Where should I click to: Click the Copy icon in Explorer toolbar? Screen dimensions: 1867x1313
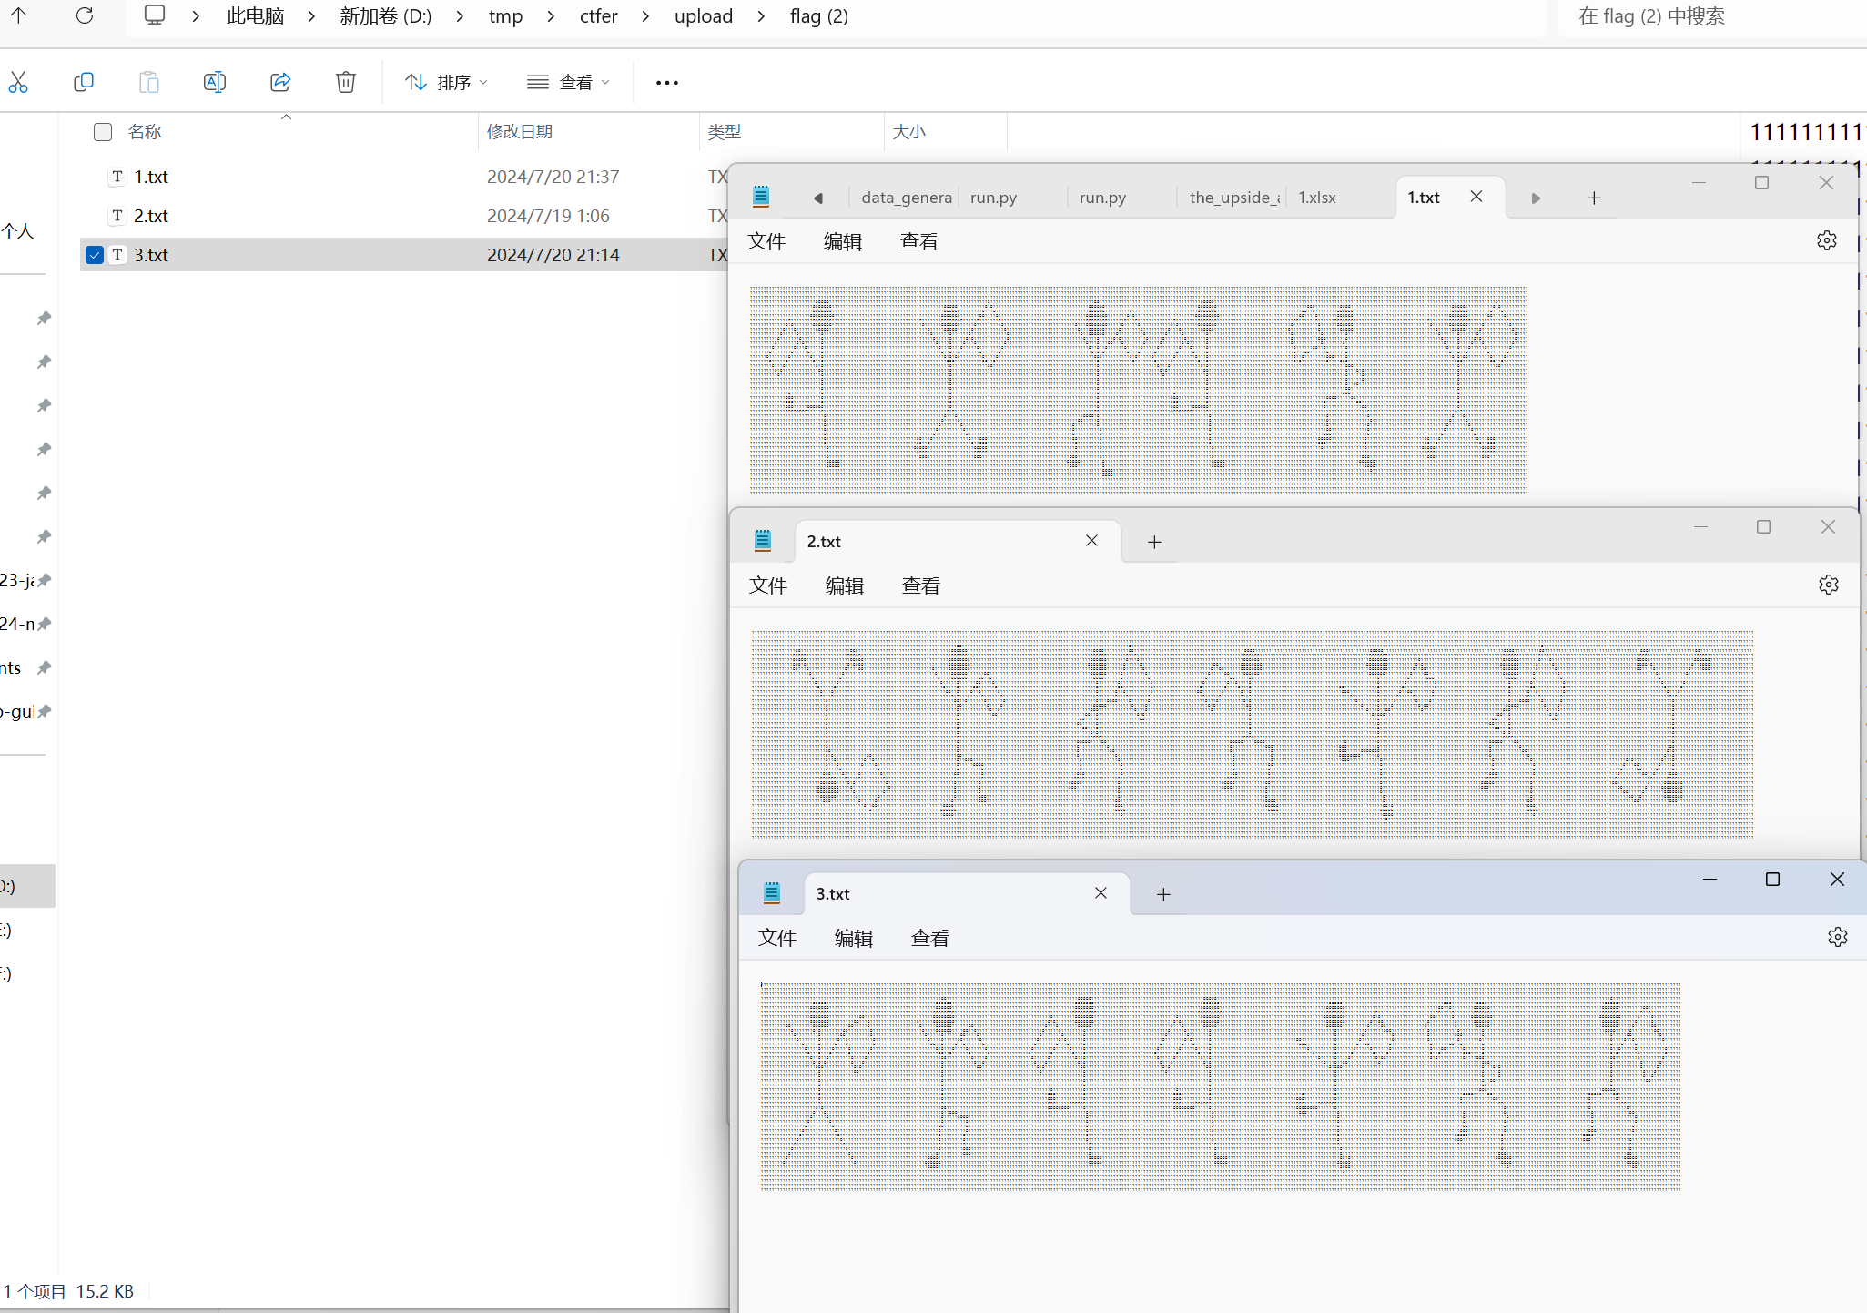[84, 82]
